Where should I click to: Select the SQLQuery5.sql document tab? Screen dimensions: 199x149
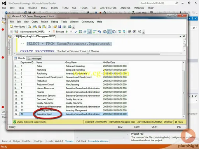[35, 36]
